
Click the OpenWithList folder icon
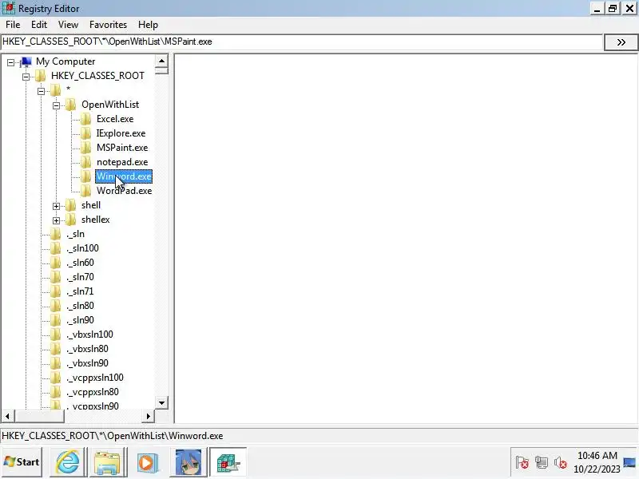70,105
